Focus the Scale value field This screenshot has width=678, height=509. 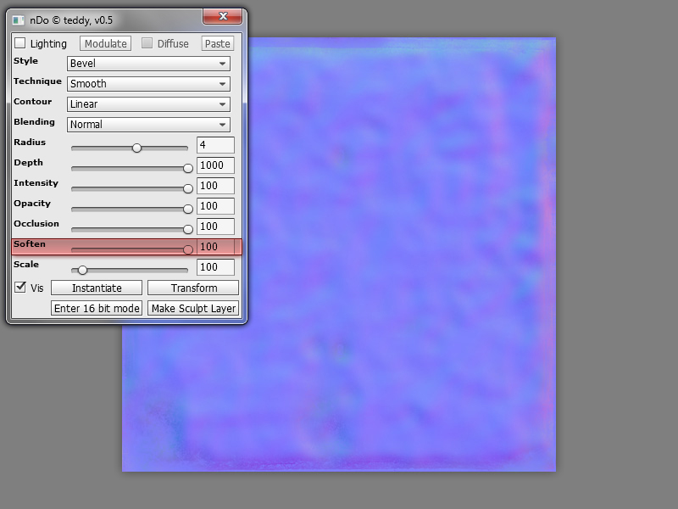215,267
